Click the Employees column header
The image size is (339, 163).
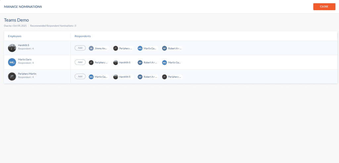click(15, 36)
